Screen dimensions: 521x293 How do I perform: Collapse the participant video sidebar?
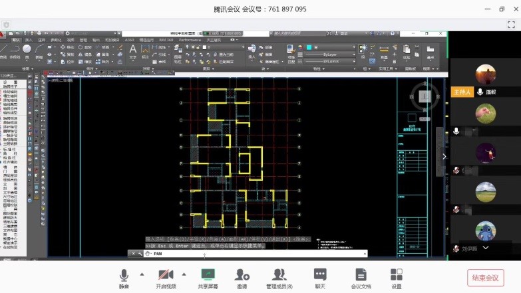444,157
